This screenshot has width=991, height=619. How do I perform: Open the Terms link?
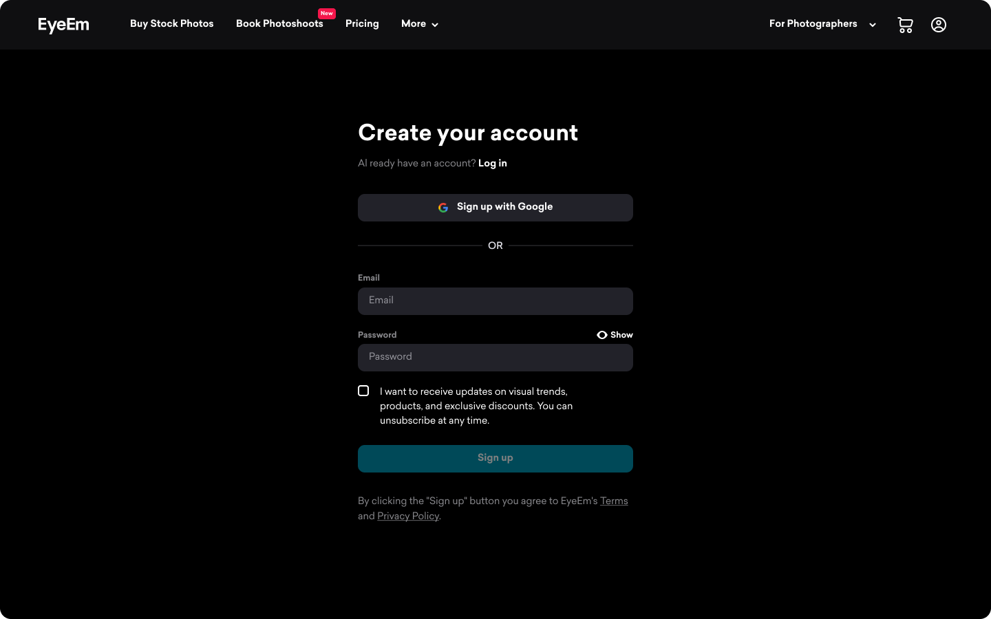(614, 501)
